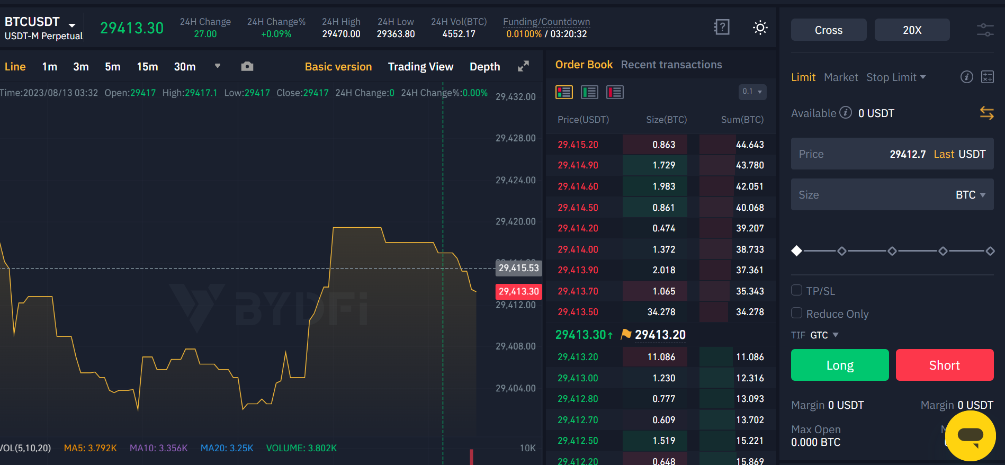Screen dimensions: 1005x465
Task: Take chart screenshot with camera icon
Action: click(247, 67)
